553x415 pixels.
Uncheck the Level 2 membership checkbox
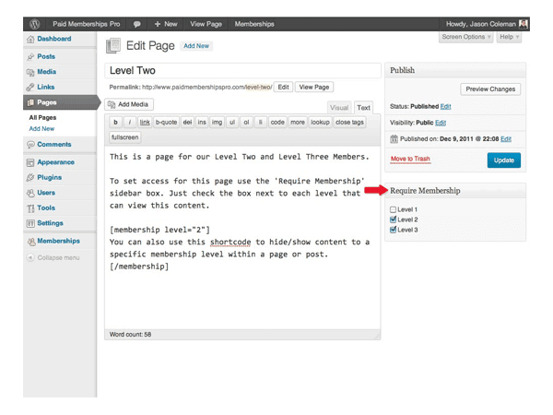click(394, 219)
